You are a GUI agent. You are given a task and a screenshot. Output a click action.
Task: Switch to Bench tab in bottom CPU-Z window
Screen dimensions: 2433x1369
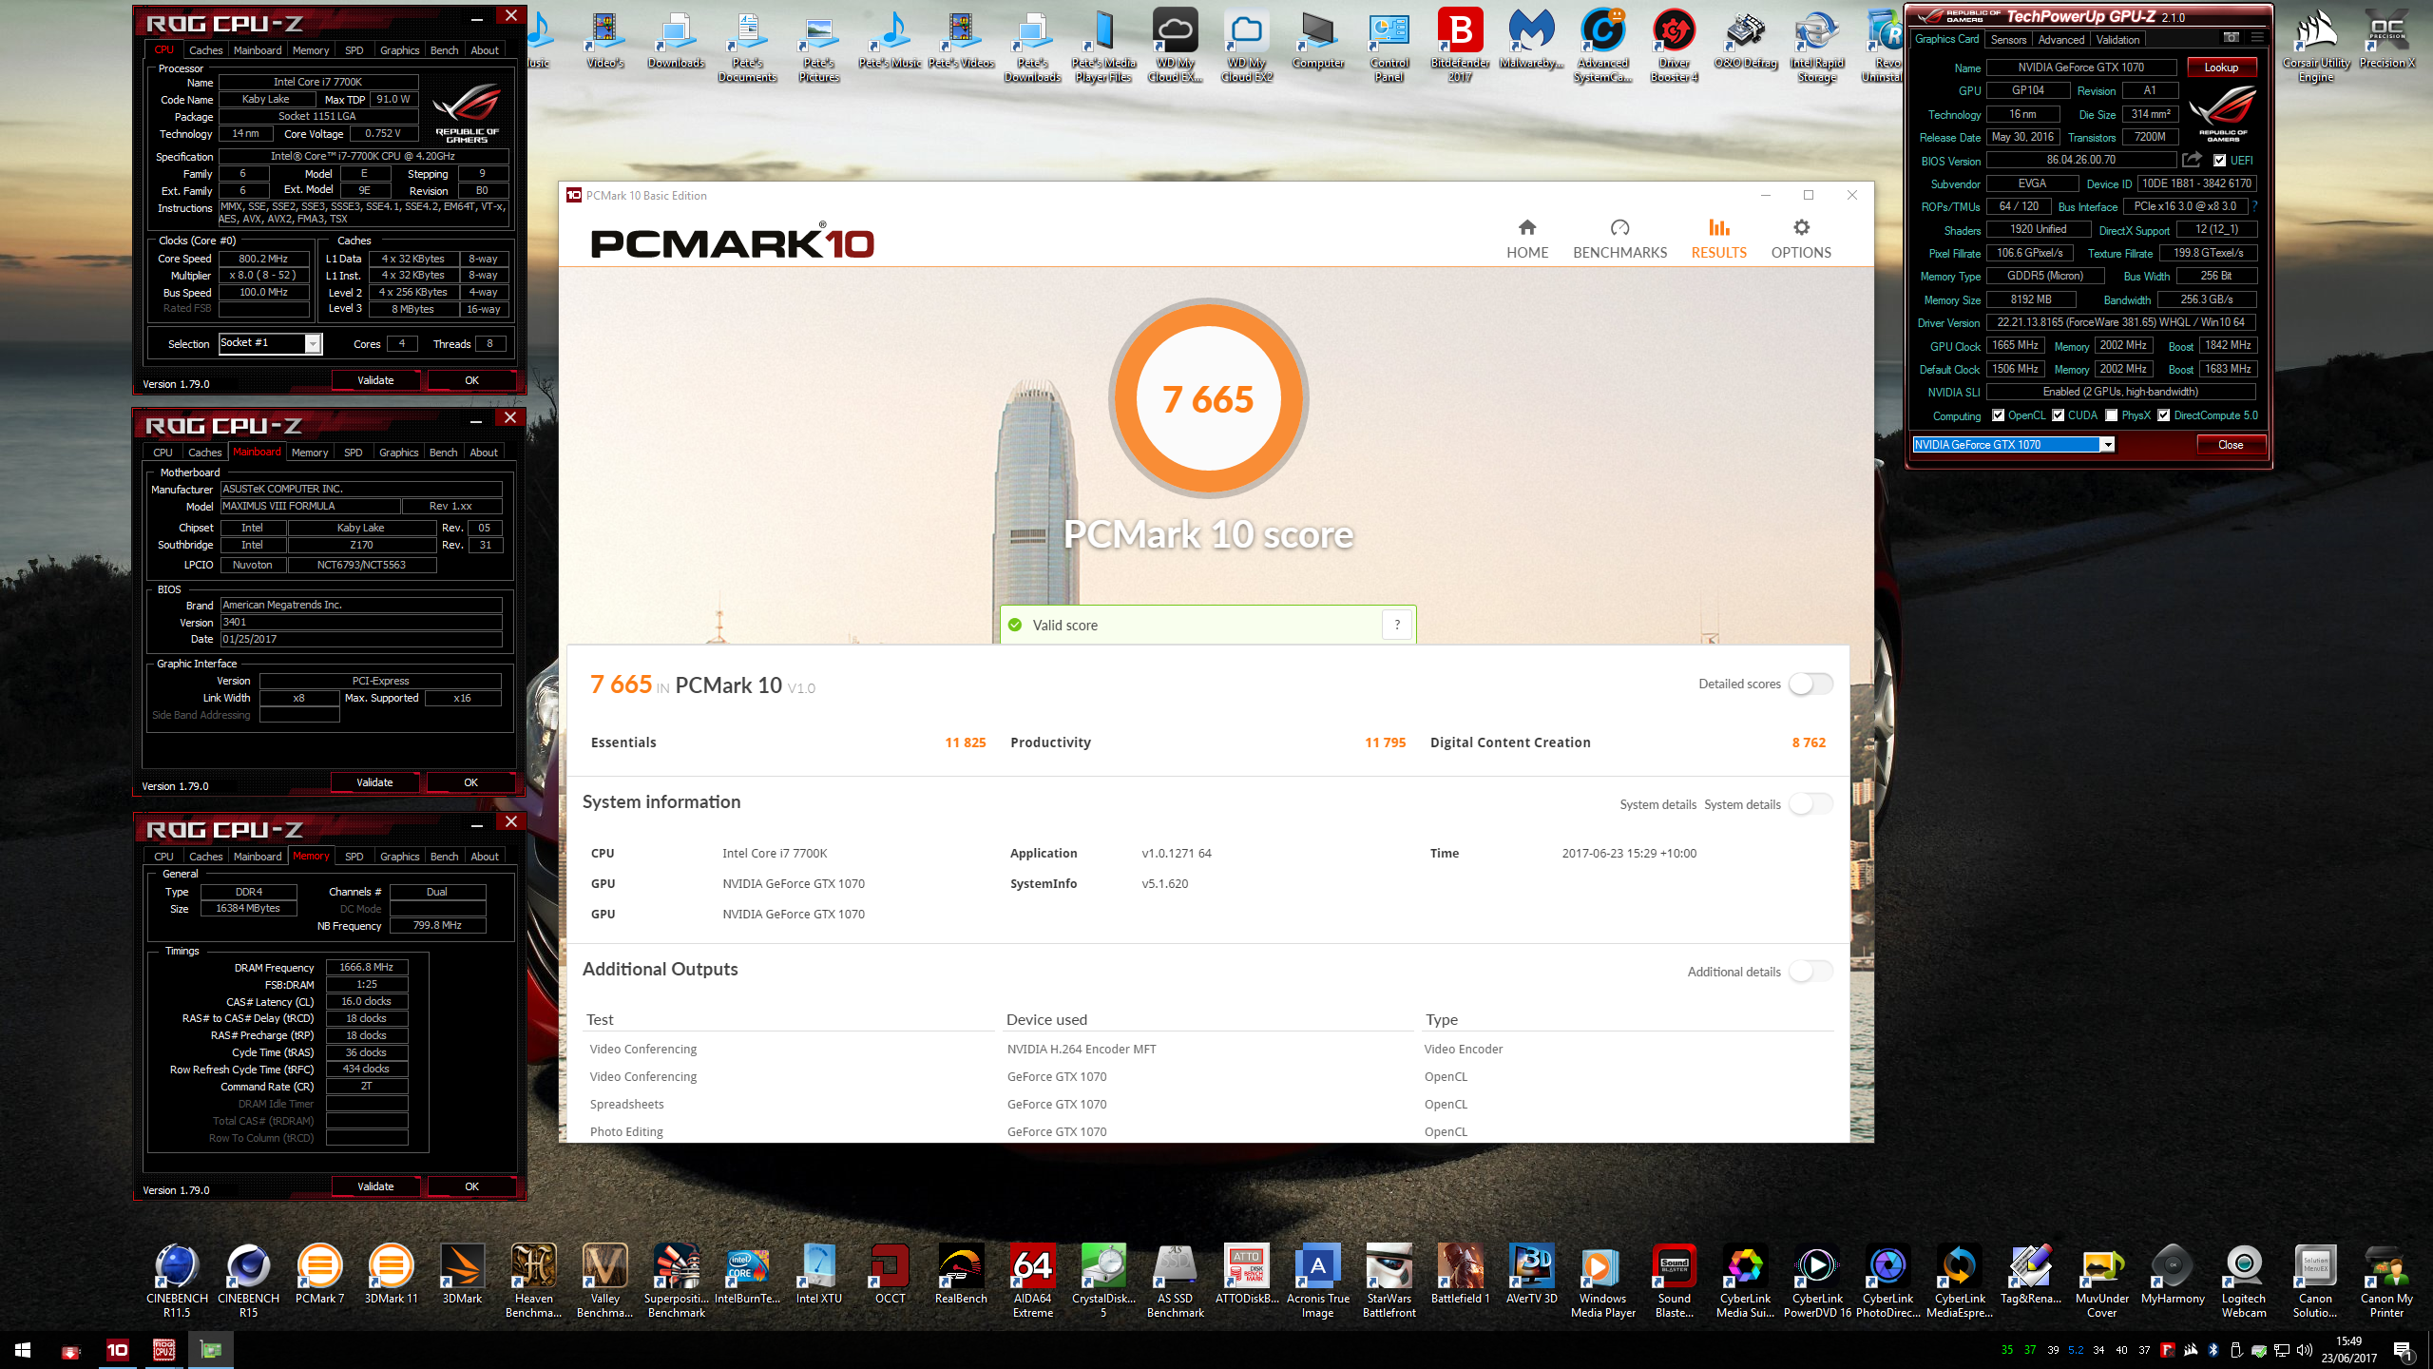tap(444, 857)
